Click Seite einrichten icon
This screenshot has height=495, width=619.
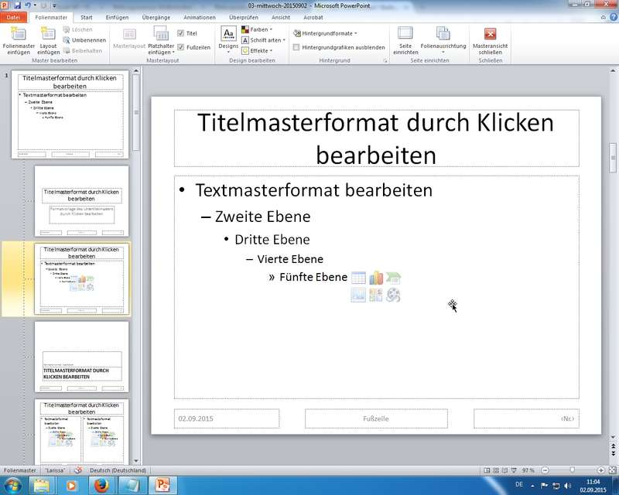point(405,34)
